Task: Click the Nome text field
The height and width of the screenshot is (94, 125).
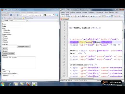Action: 14,24
